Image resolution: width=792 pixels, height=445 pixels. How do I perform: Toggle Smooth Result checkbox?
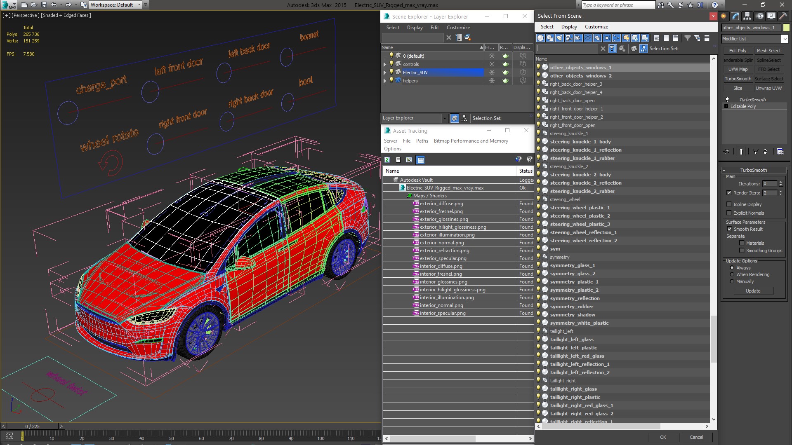pos(729,229)
